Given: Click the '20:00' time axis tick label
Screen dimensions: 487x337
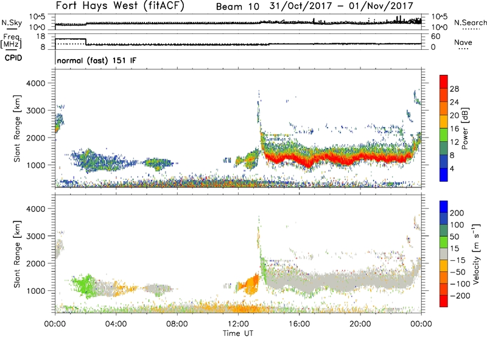Looking at the screenshot, I should coord(360,324).
